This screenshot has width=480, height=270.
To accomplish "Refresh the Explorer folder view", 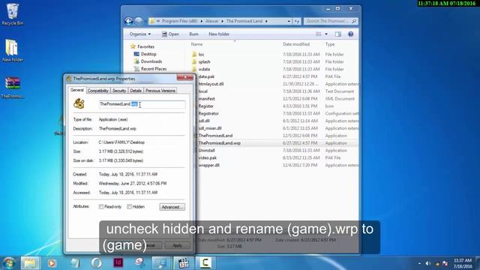I will (x=297, y=21).
